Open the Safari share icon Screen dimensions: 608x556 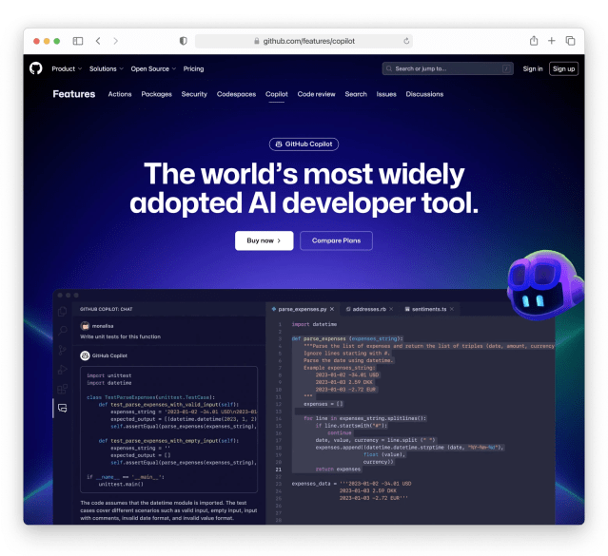[x=534, y=41]
